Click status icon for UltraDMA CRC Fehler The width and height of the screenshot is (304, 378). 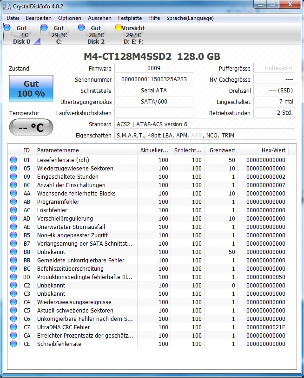(13, 327)
